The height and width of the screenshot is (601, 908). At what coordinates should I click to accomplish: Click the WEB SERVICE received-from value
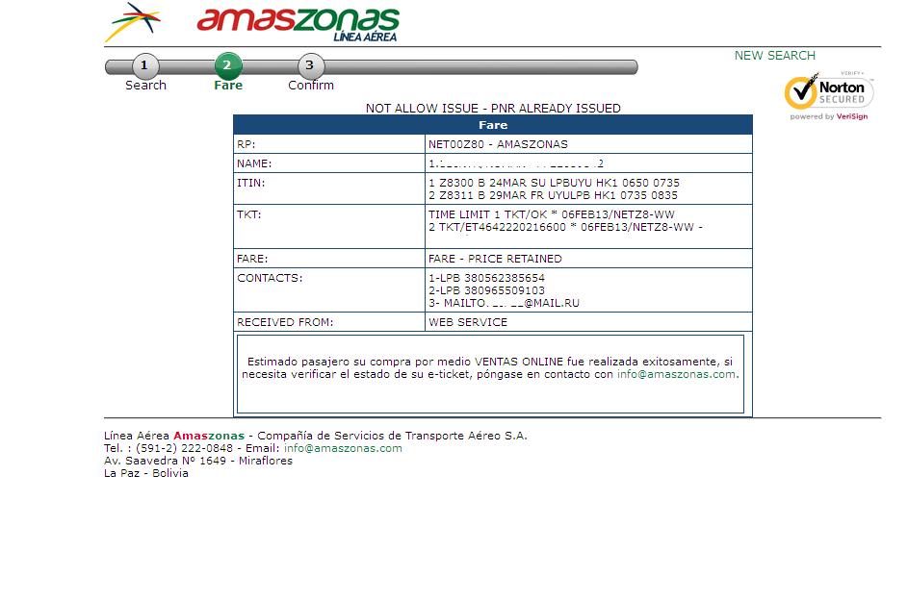click(x=467, y=322)
